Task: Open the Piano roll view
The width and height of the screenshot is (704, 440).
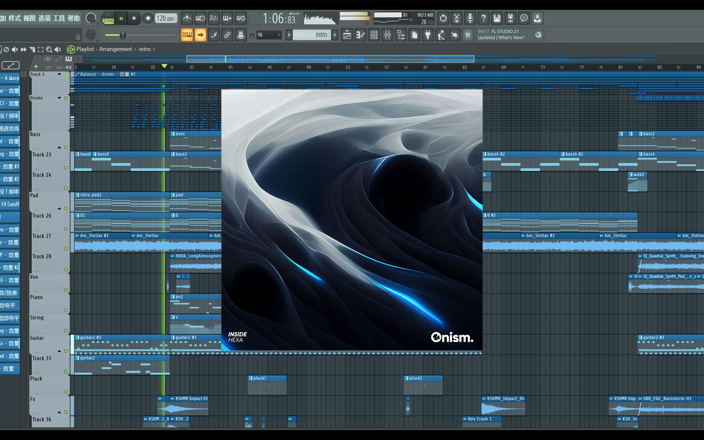Action: tap(360, 35)
